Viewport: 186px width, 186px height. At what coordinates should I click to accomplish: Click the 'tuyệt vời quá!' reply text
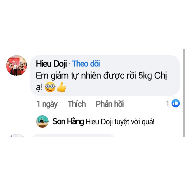pos(134,122)
